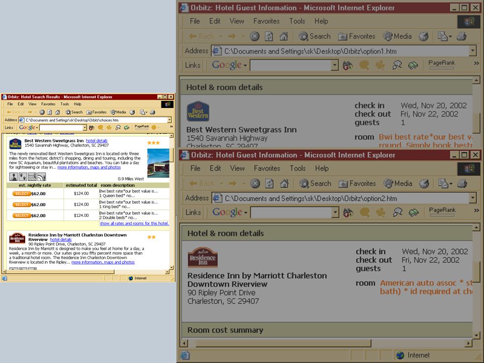Open File menu in option1.htm window
484x363 pixels.
coord(195,21)
